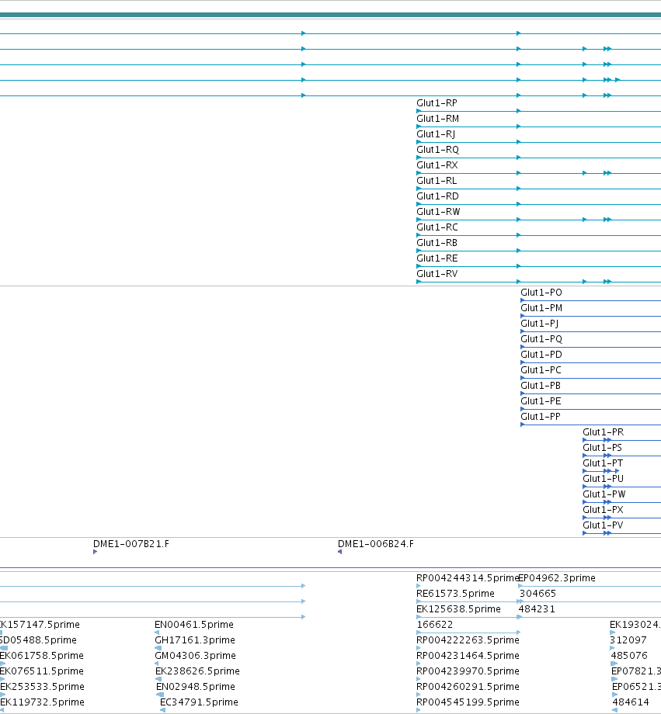Select the 166622 feature label
The image size is (661, 714).
[435, 624]
